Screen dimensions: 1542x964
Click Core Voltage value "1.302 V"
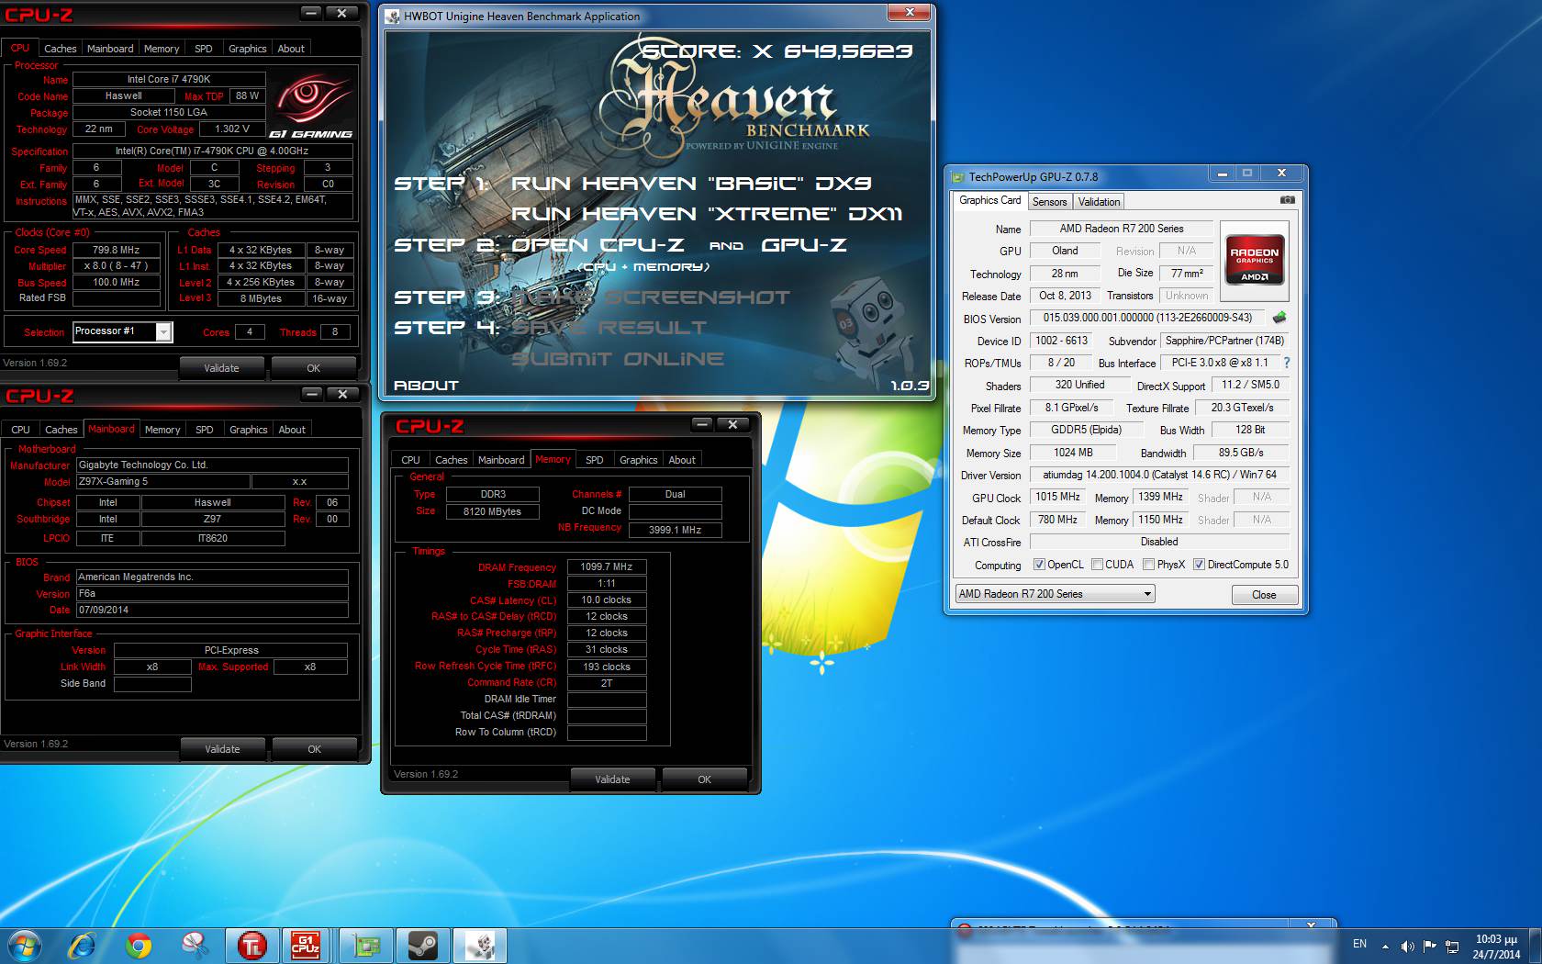pos(231,129)
